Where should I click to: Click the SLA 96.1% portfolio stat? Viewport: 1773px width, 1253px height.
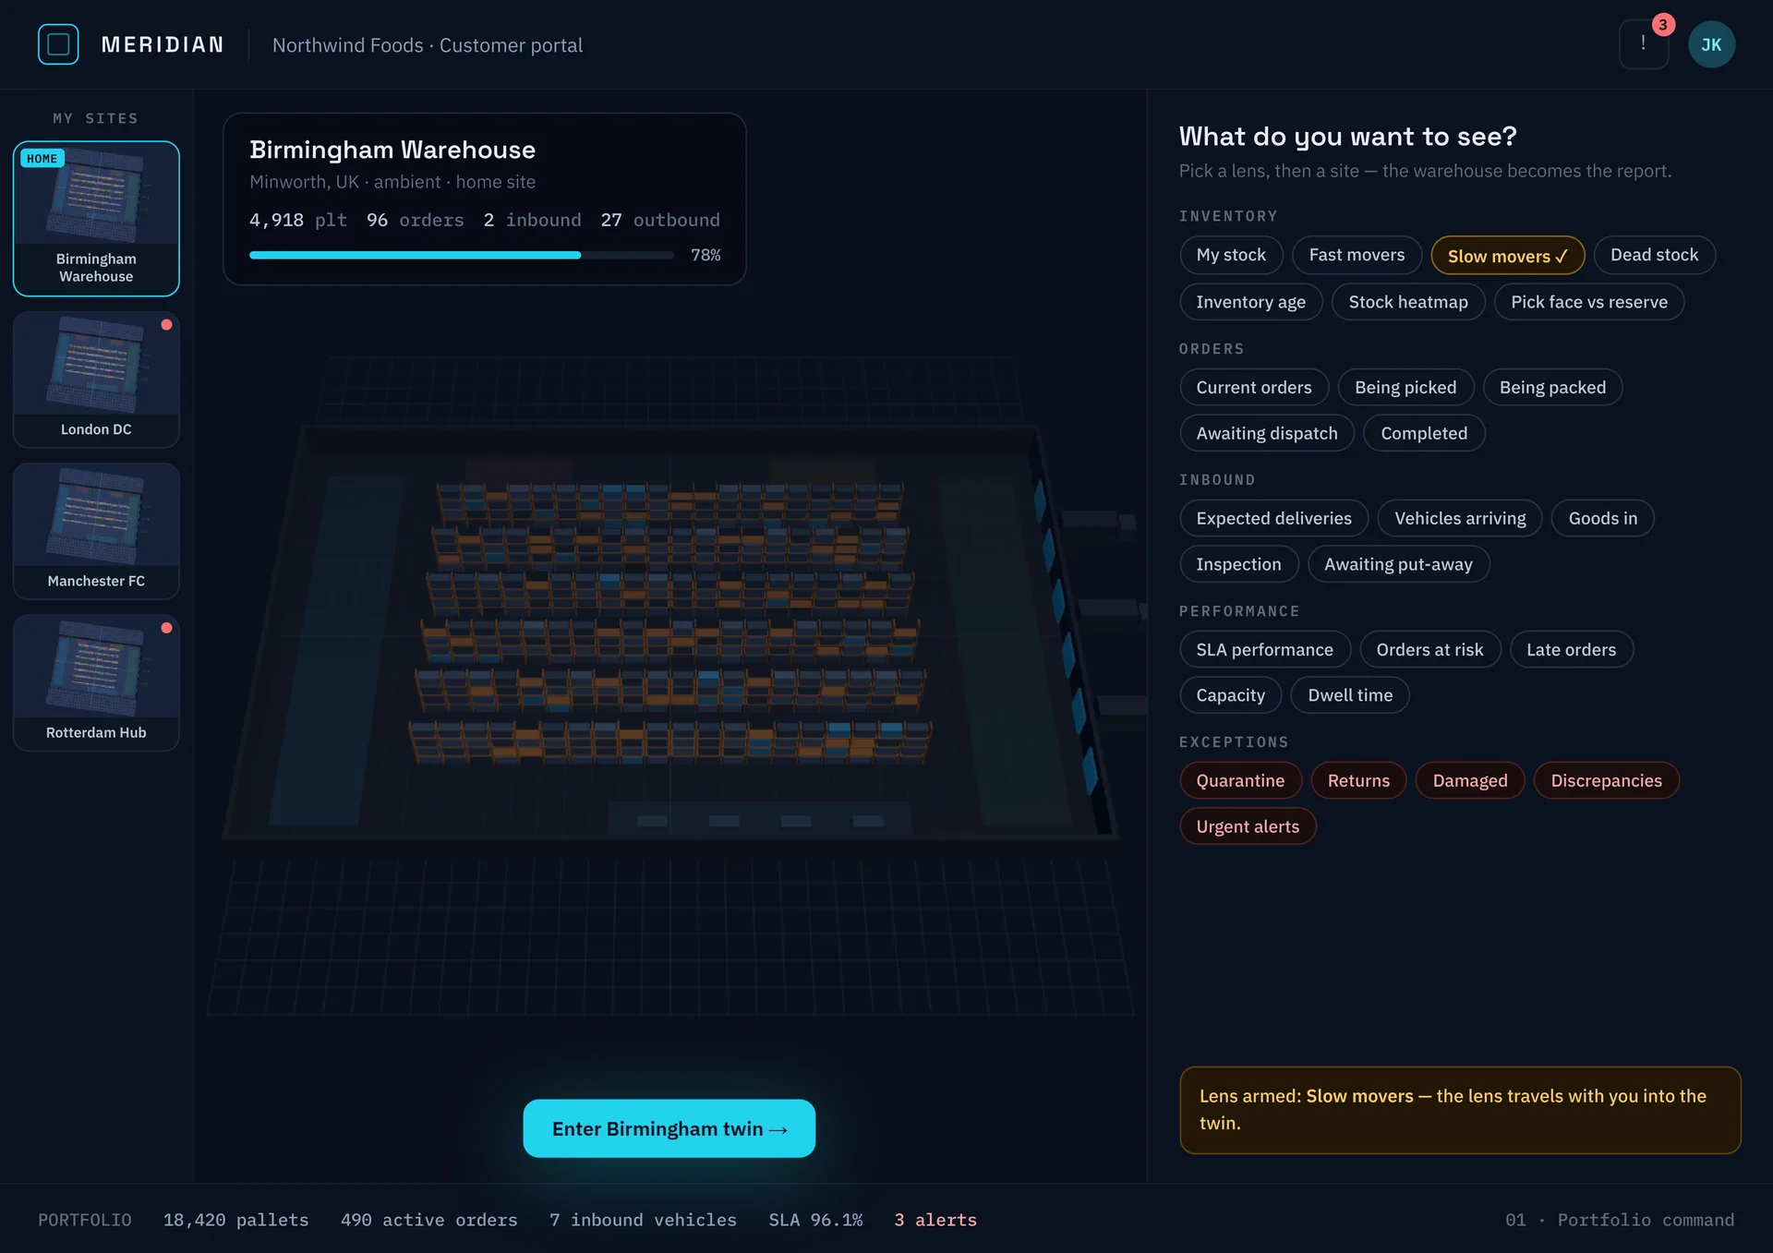815,1220
